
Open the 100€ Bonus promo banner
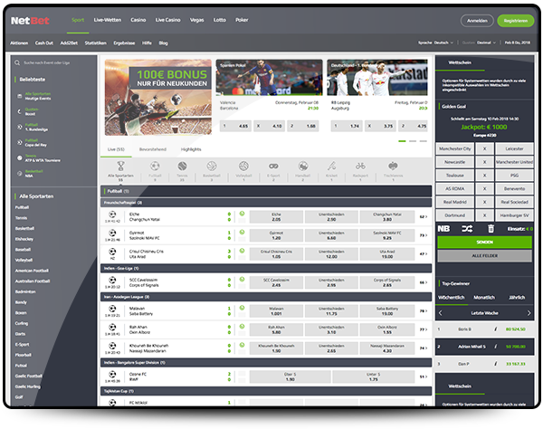coord(158,98)
